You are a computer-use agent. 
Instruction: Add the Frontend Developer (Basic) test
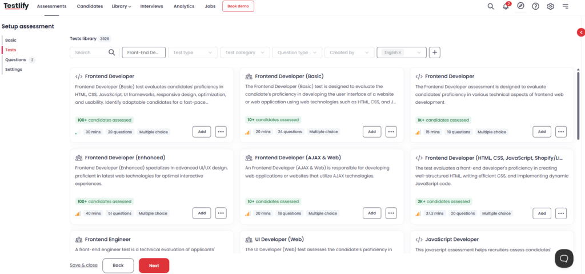372,132
